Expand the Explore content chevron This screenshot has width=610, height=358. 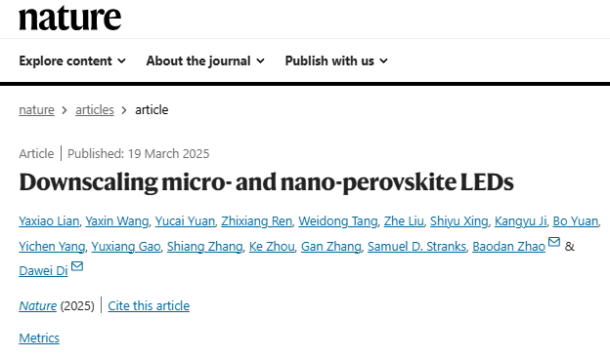click(122, 60)
